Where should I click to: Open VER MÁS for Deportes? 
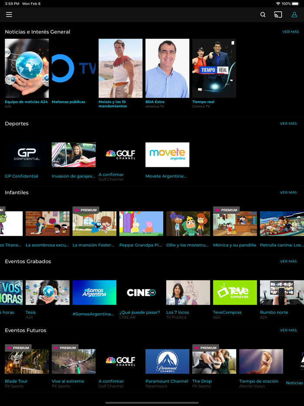click(288, 123)
